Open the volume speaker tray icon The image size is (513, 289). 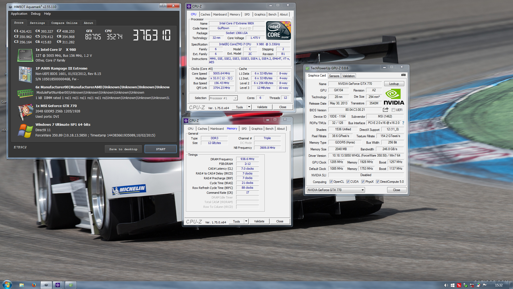[446, 285]
